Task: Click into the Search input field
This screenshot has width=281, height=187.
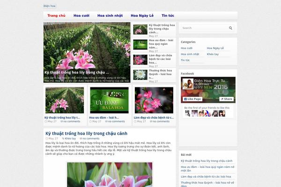Action: tap(204, 28)
